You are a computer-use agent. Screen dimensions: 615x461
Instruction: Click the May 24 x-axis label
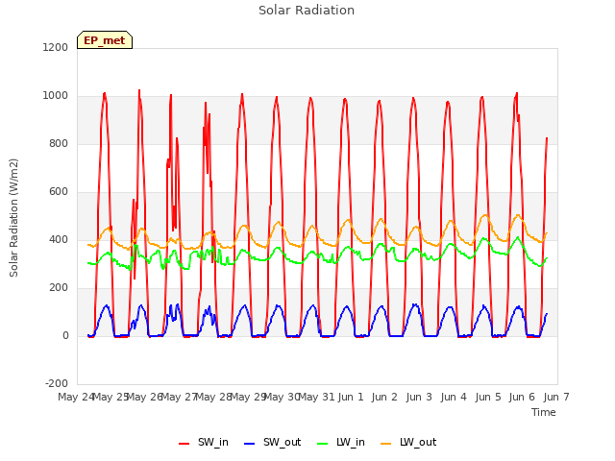pyautogui.click(x=76, y=397)
